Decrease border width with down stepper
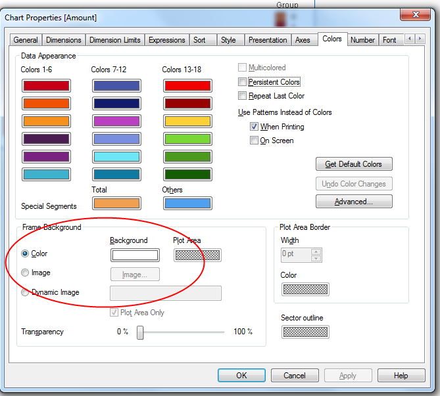 [x=316, y=258]
